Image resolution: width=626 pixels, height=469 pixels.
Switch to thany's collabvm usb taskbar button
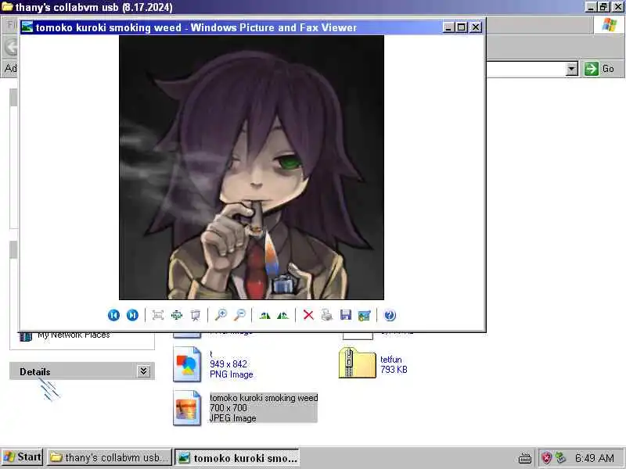click(x=110, y=457)
